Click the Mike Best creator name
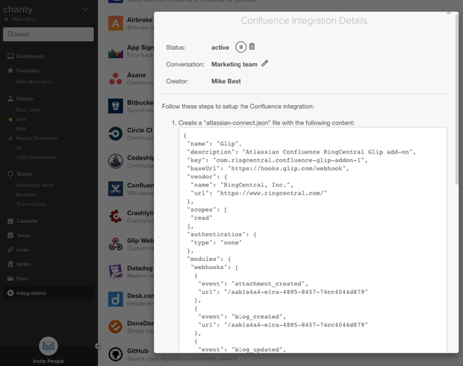463x366 pixels. pyautogui.click(x=226, y=81)
